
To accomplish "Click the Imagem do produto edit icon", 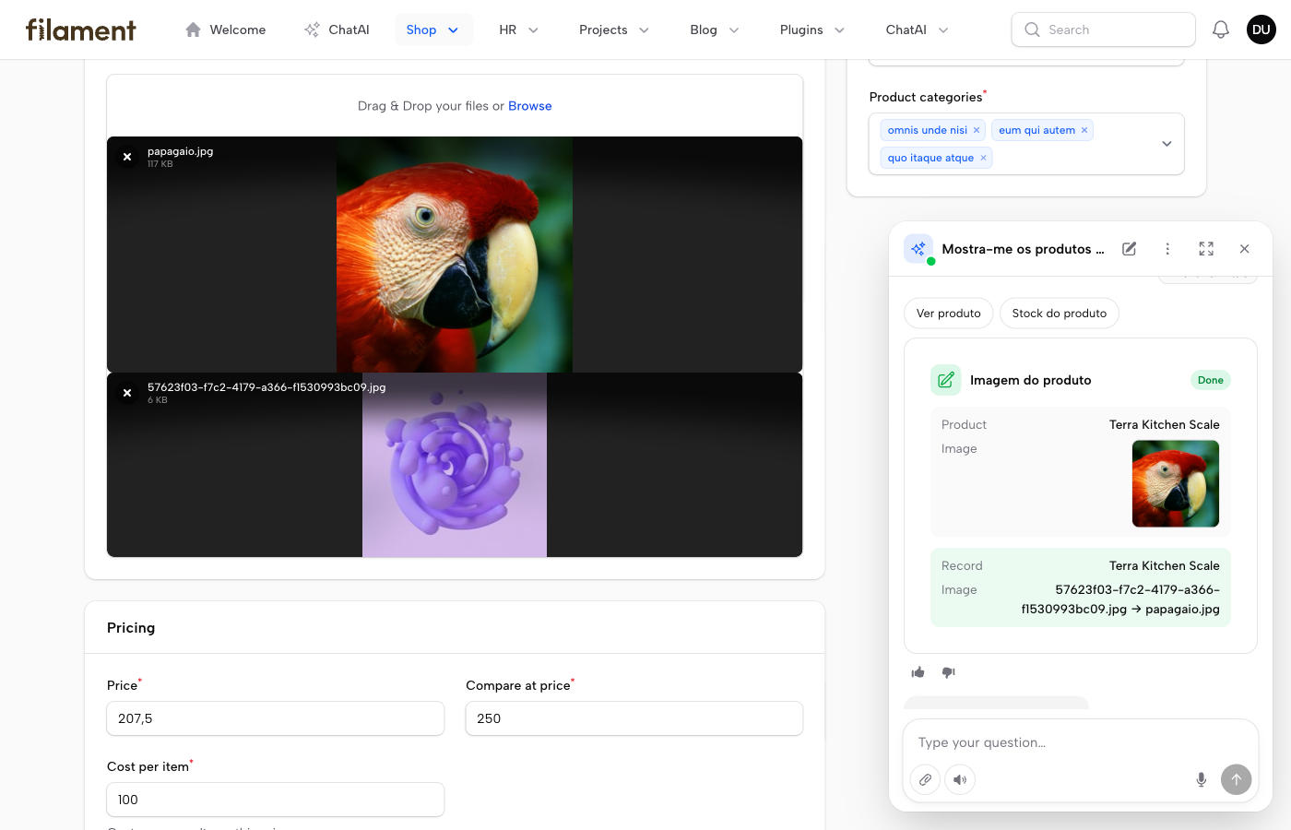I will 946,380.
